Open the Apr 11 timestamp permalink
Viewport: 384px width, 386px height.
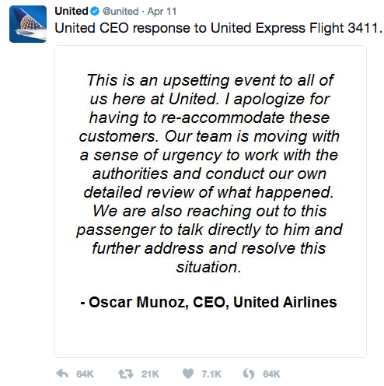[x=162, y=12]
